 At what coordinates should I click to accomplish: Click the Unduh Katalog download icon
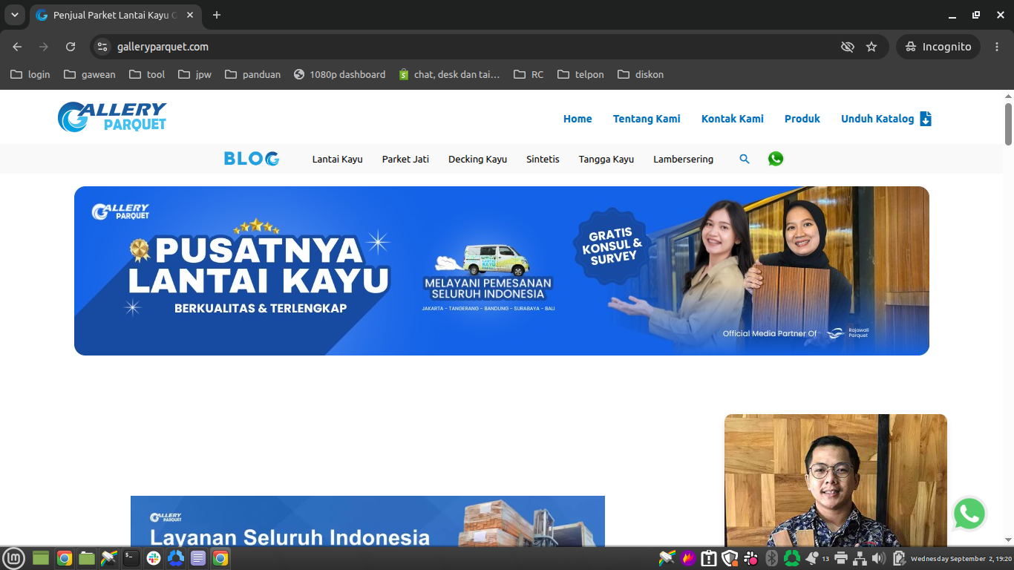click(926, 119)
